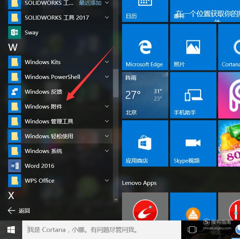Click the 返回 back label

click(x=24, y=210)
